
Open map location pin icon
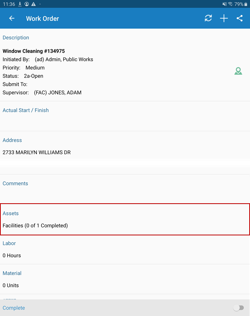pos(238,71)
